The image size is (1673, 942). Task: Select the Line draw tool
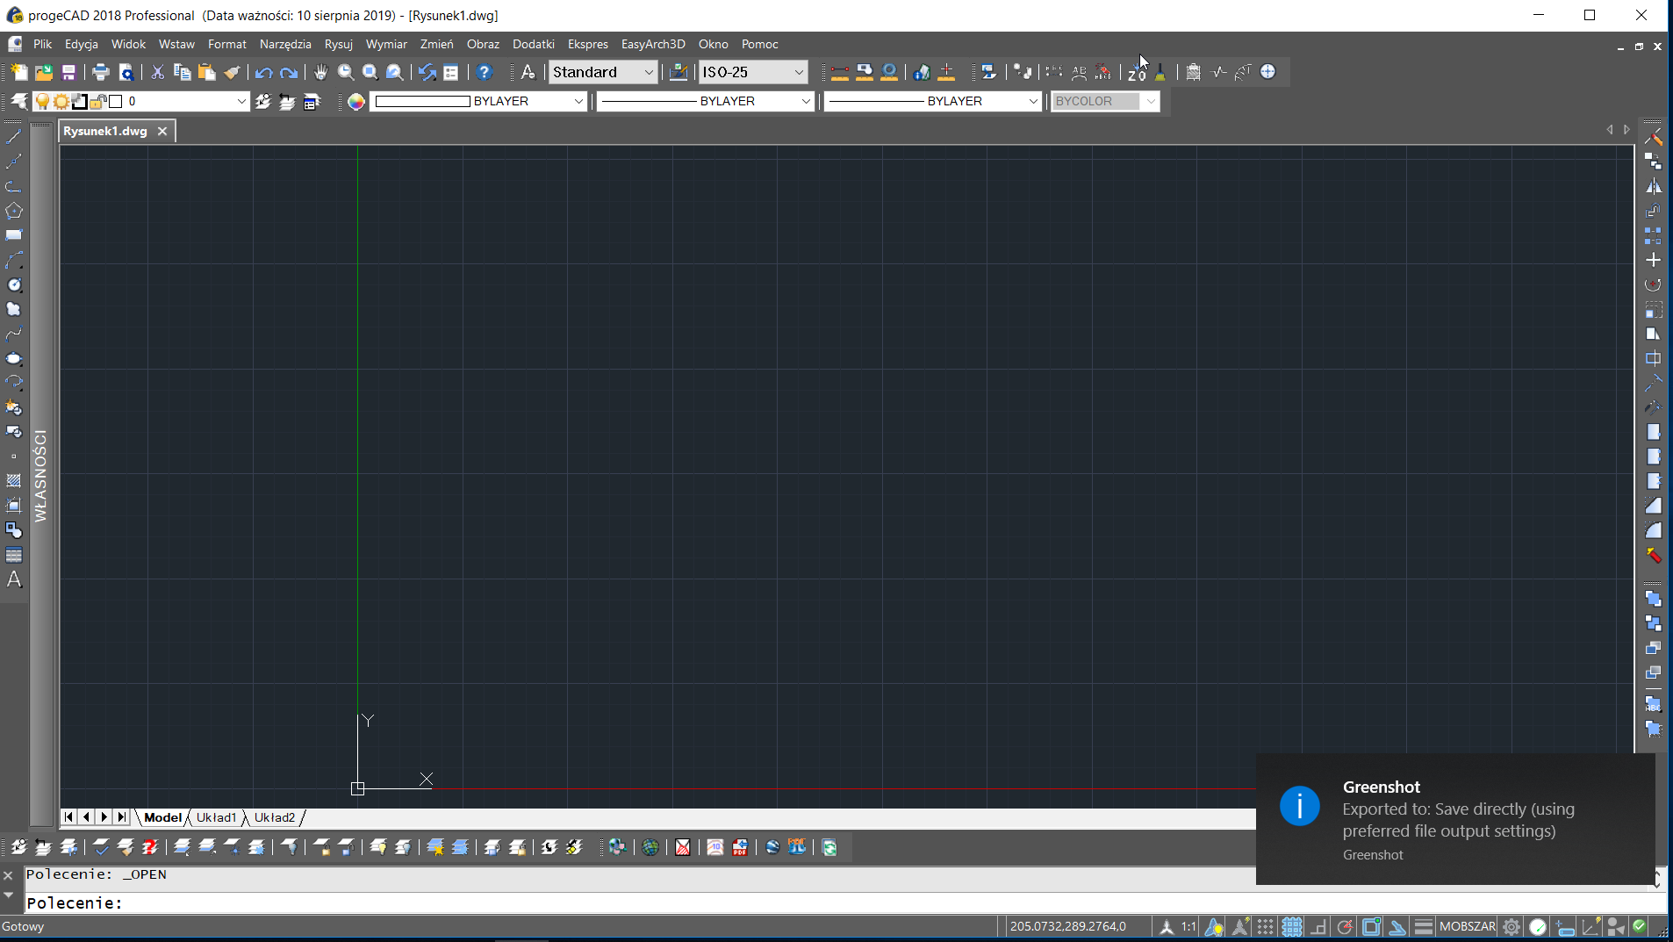pos(13,137)
